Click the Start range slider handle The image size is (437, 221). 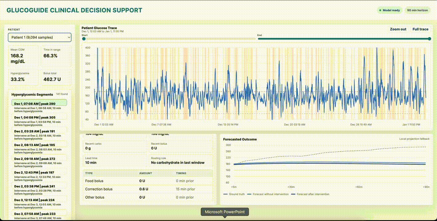click(84, 39)
